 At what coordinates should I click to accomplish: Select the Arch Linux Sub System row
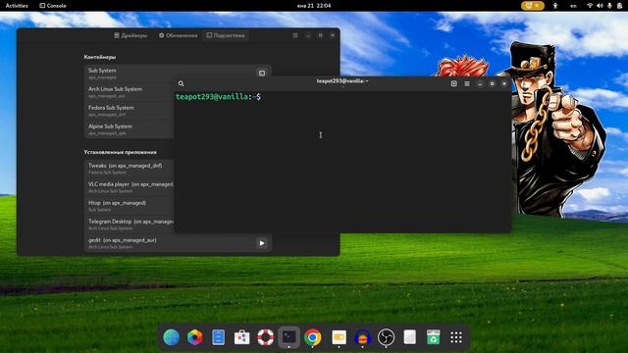pos(129,92)
